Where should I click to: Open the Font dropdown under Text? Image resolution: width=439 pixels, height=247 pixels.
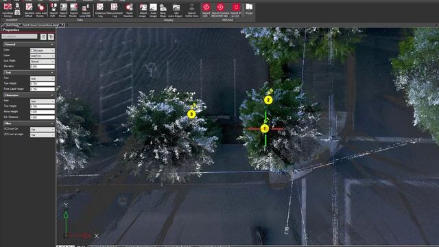[x=43, y=79]
